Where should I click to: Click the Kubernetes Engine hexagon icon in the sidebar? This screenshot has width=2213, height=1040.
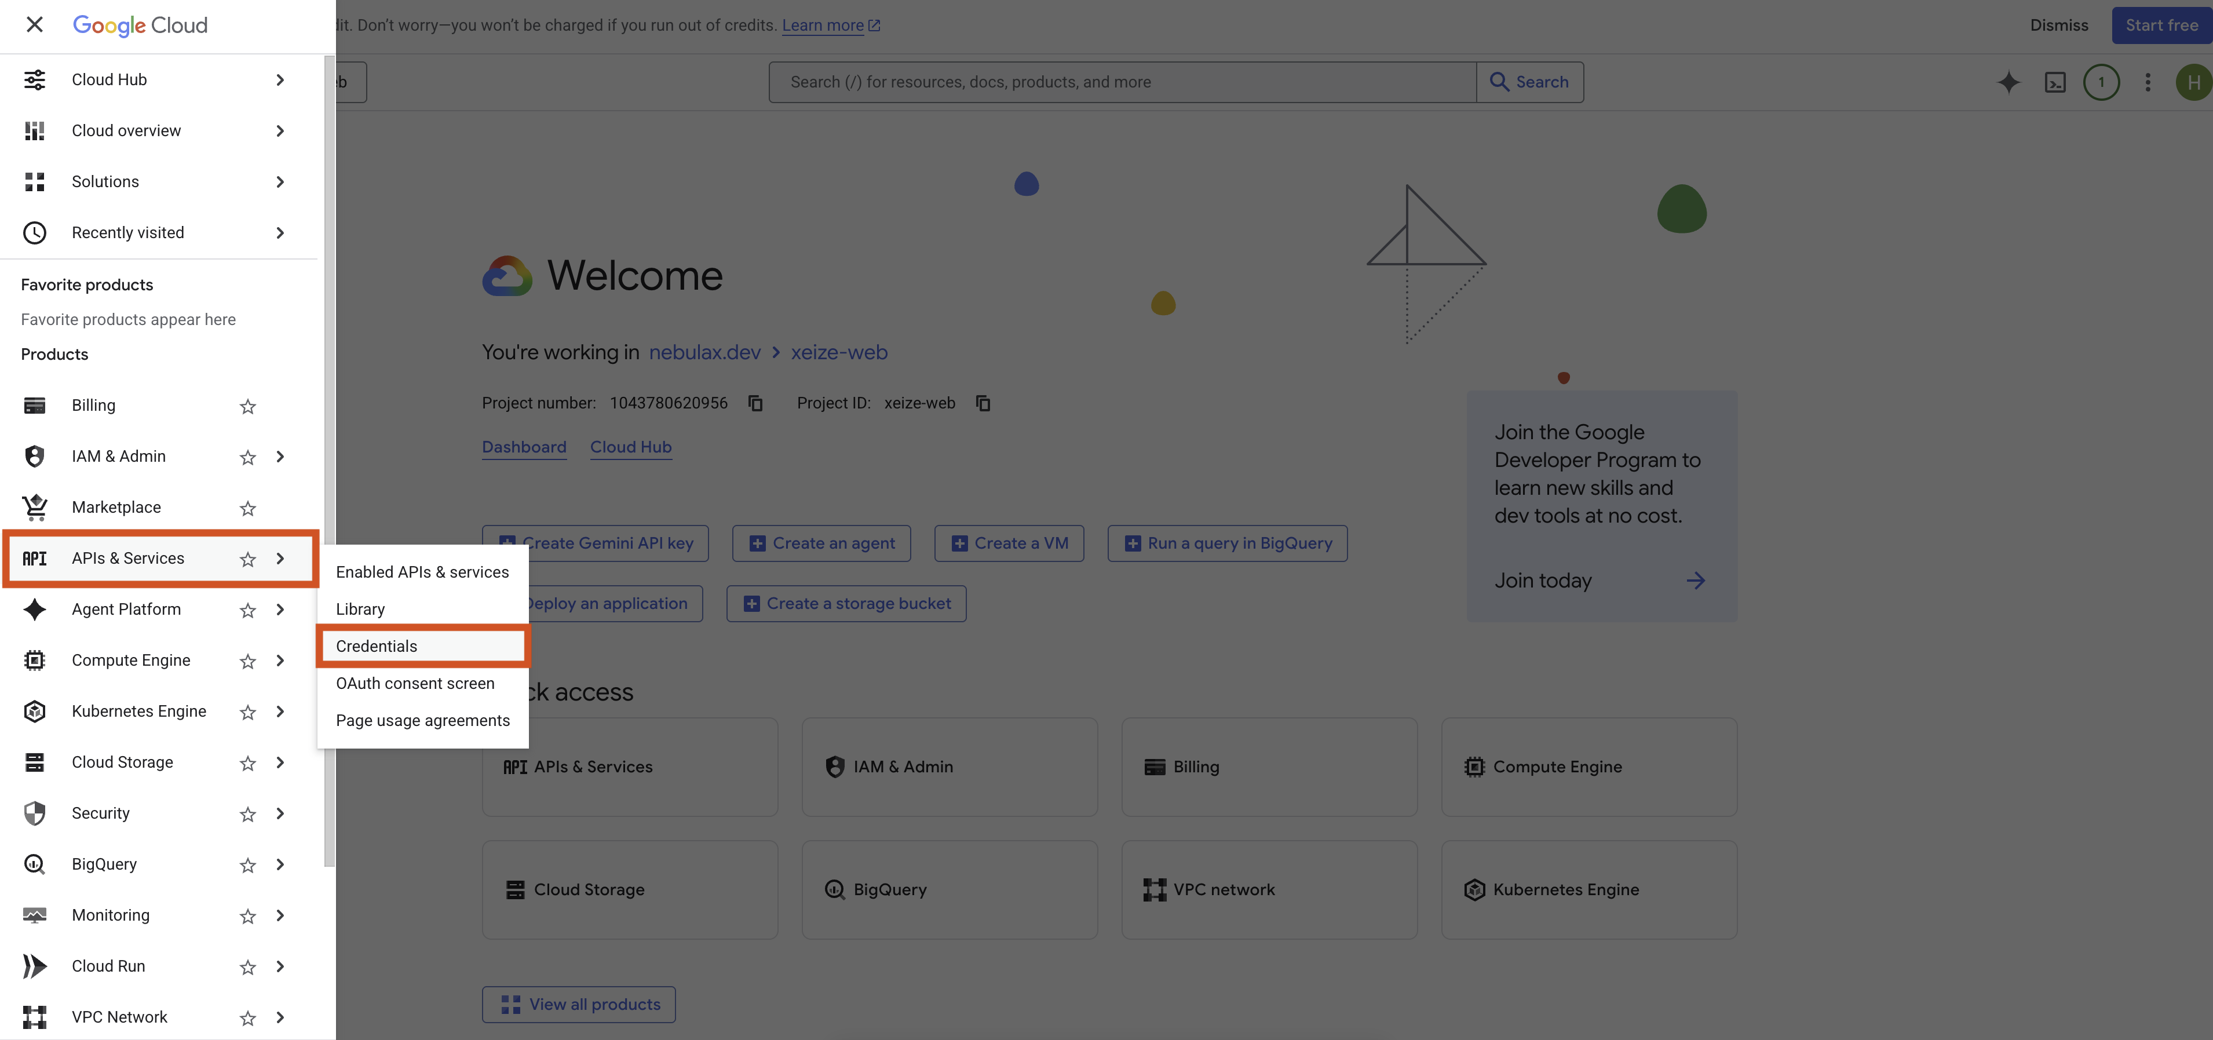click(x=34, y=711)
